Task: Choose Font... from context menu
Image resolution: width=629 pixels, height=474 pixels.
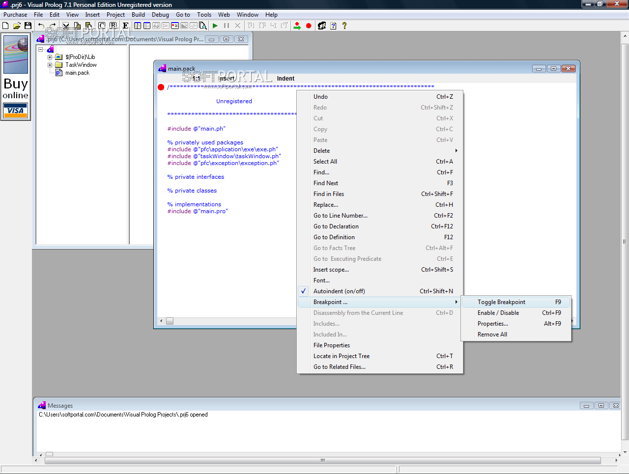Action: coord(380,280)
